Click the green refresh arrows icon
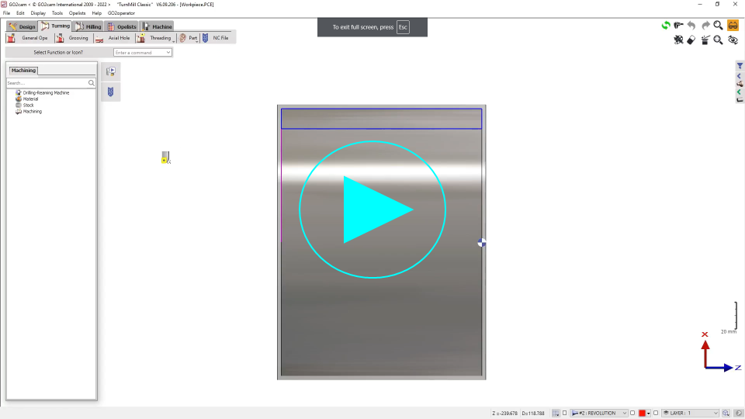 [666, 26]
